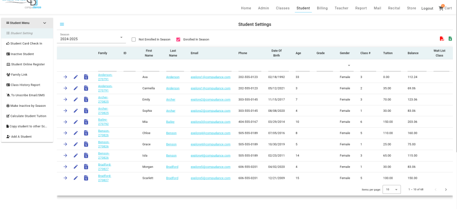Export the student list to Excel
Screen dimensions: 457x209
(x=450, y=39)
